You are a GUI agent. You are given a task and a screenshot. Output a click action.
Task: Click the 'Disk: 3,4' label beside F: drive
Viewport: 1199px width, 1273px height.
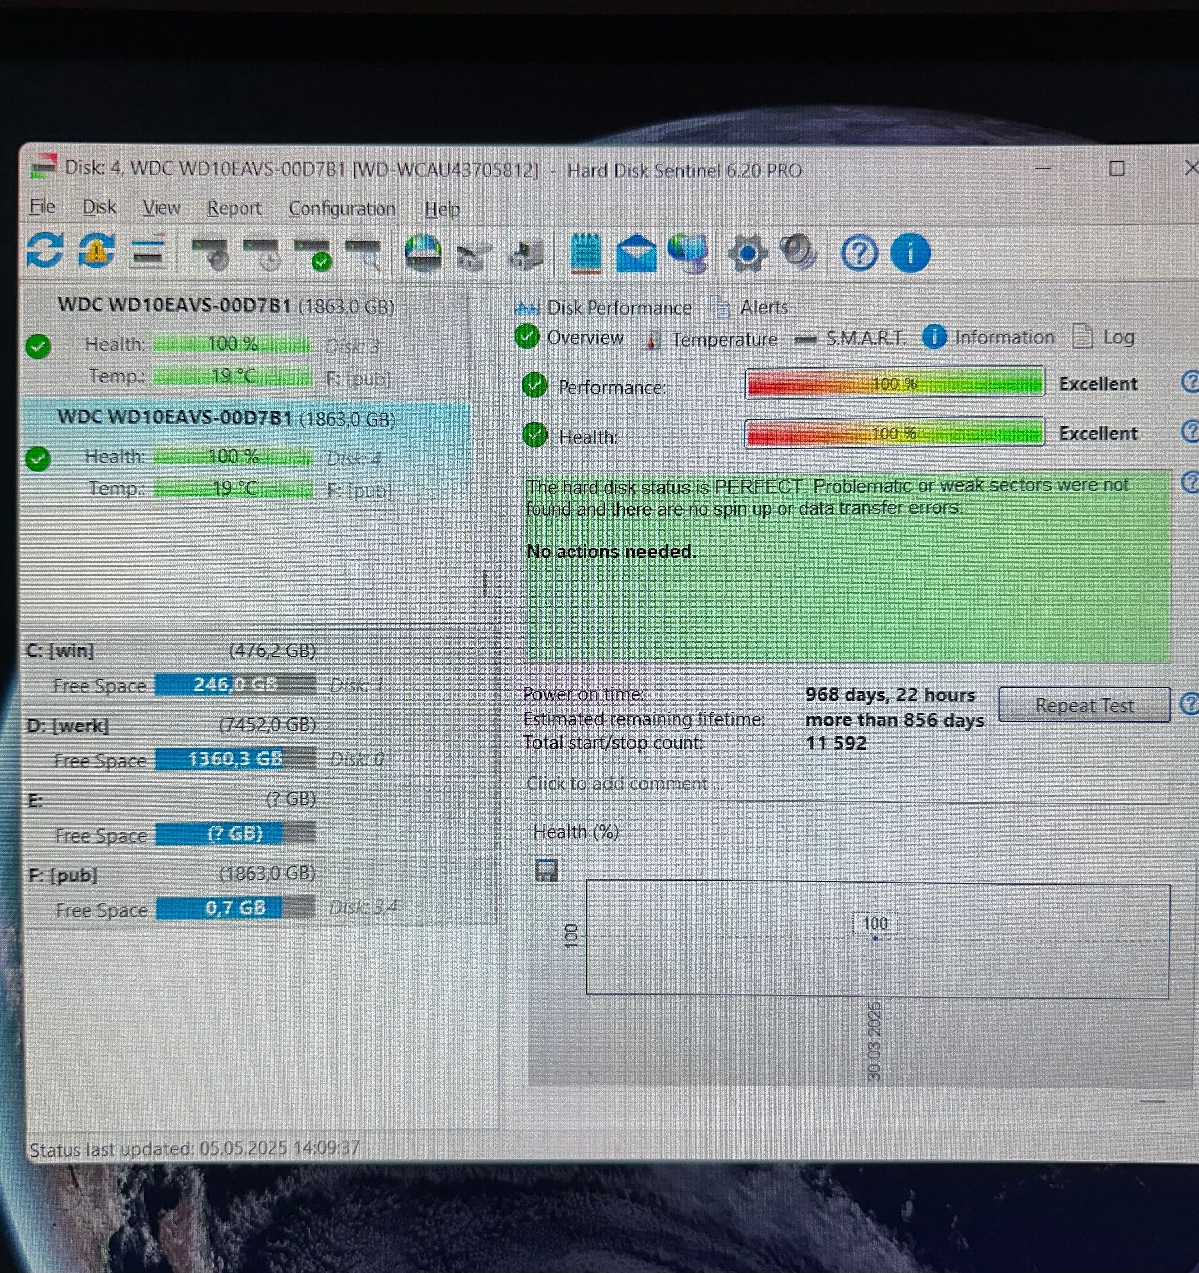tap(363, 907)
